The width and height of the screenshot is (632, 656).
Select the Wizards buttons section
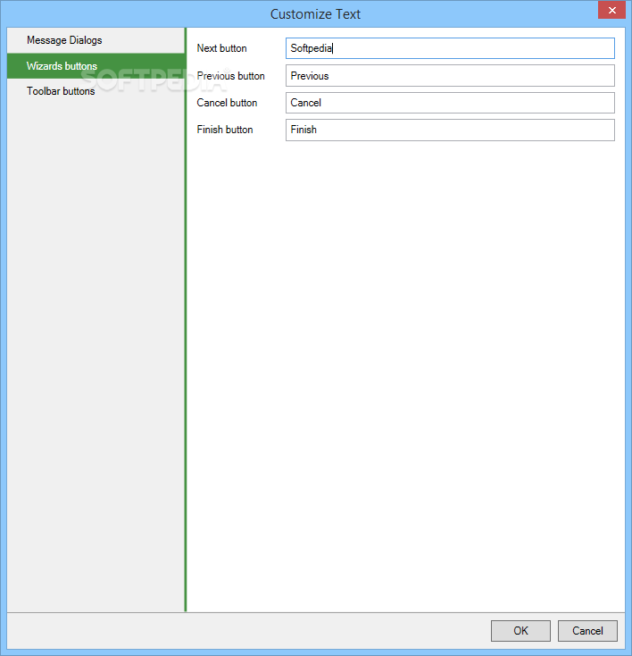pos(96,65)
